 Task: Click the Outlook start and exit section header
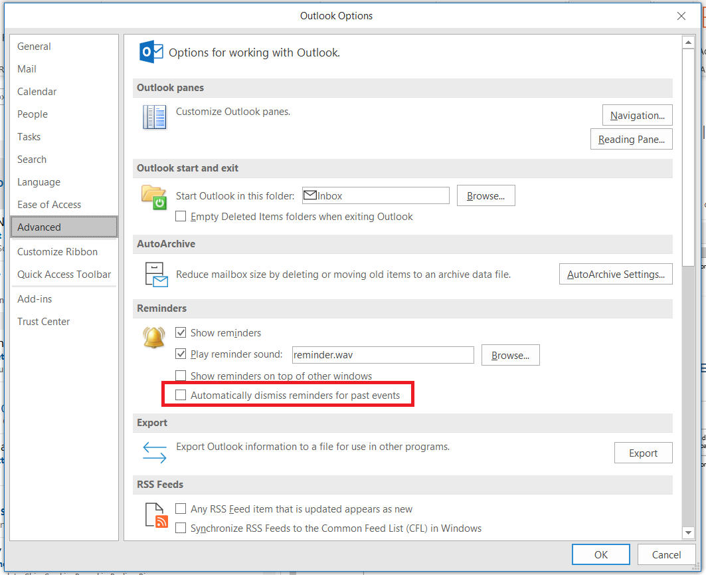(402, 168)
